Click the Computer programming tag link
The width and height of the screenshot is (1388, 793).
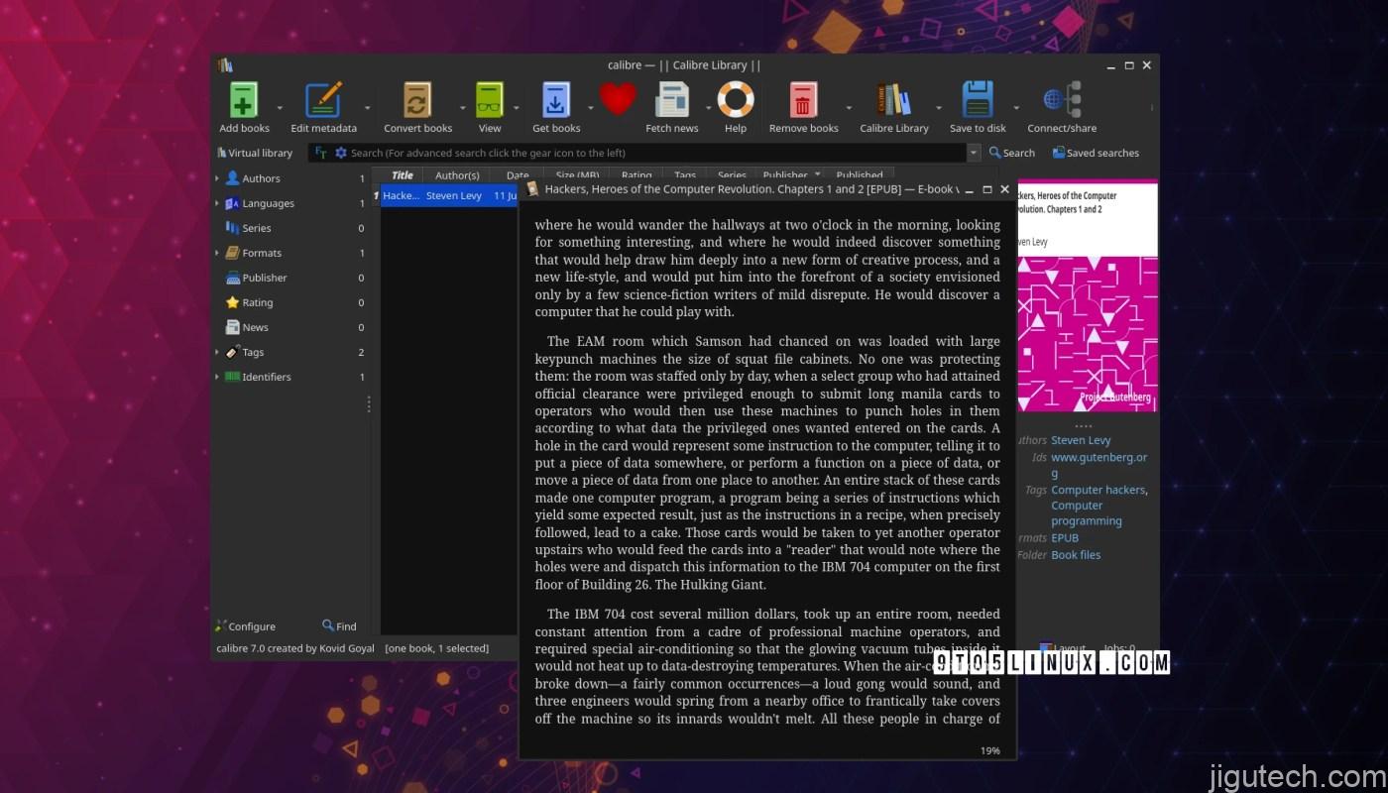[x=1087, y=512]
